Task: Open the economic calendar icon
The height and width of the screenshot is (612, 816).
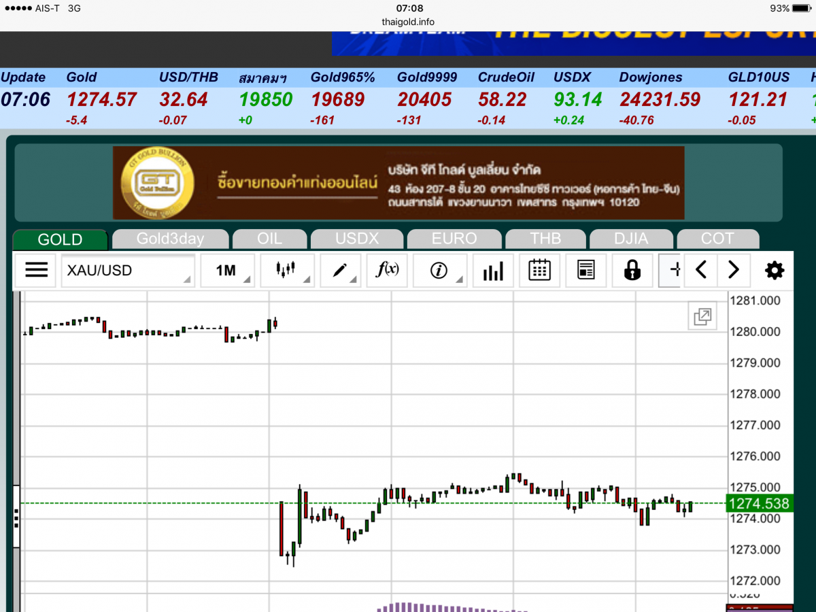Action: pos(539,271)
